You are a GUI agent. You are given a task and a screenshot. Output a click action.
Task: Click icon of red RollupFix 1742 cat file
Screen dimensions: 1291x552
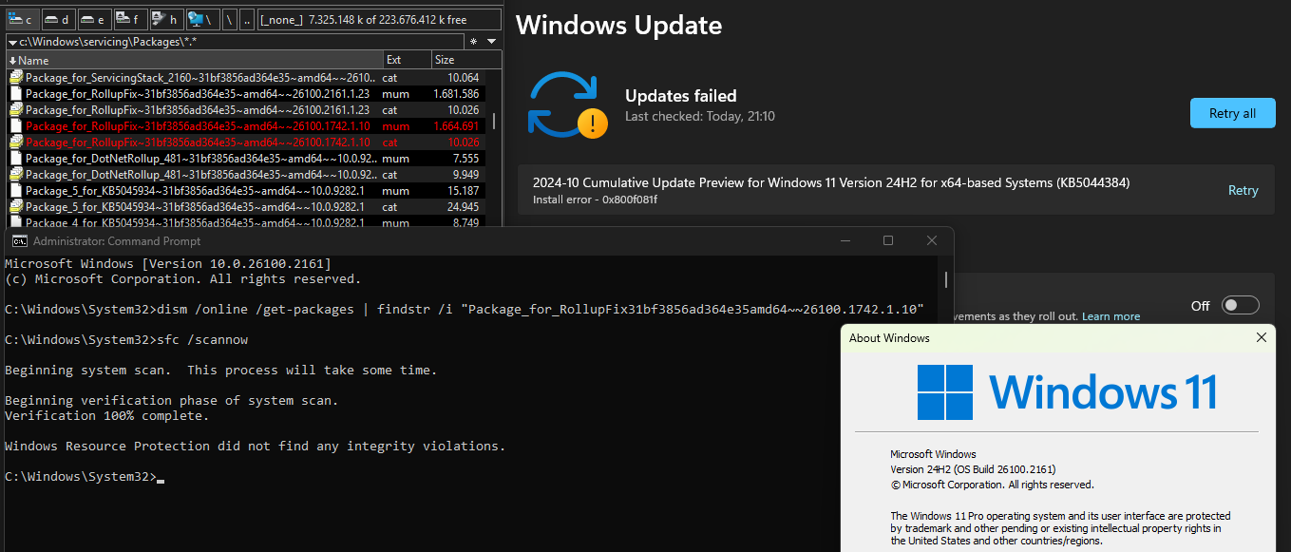(x=16, y=142)
